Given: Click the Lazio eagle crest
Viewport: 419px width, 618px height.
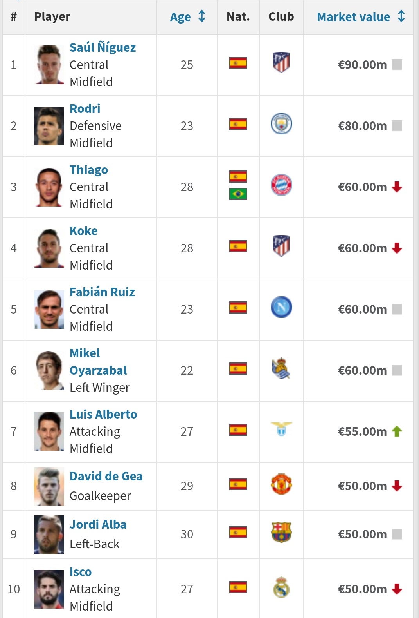Looking at the screenshot, I should (x=281, y=429).
